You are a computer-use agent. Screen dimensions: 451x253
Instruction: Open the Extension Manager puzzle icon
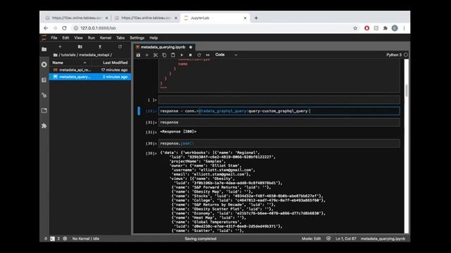tap(44, 126)
